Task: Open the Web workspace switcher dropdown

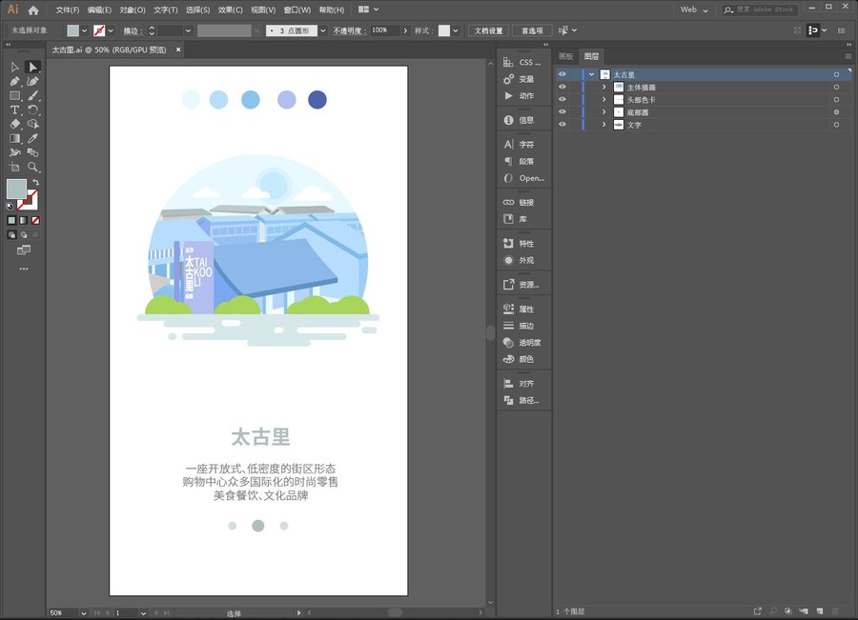Action: pyautogui.click(x=694, y=10)
